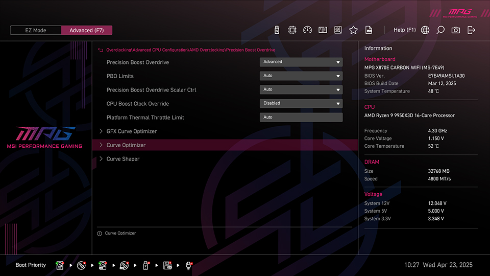Click the DRAM heading

[x=372, y=162]
